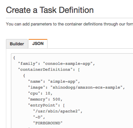Switch to the Builder tab
133x128 pixels.
17,44
